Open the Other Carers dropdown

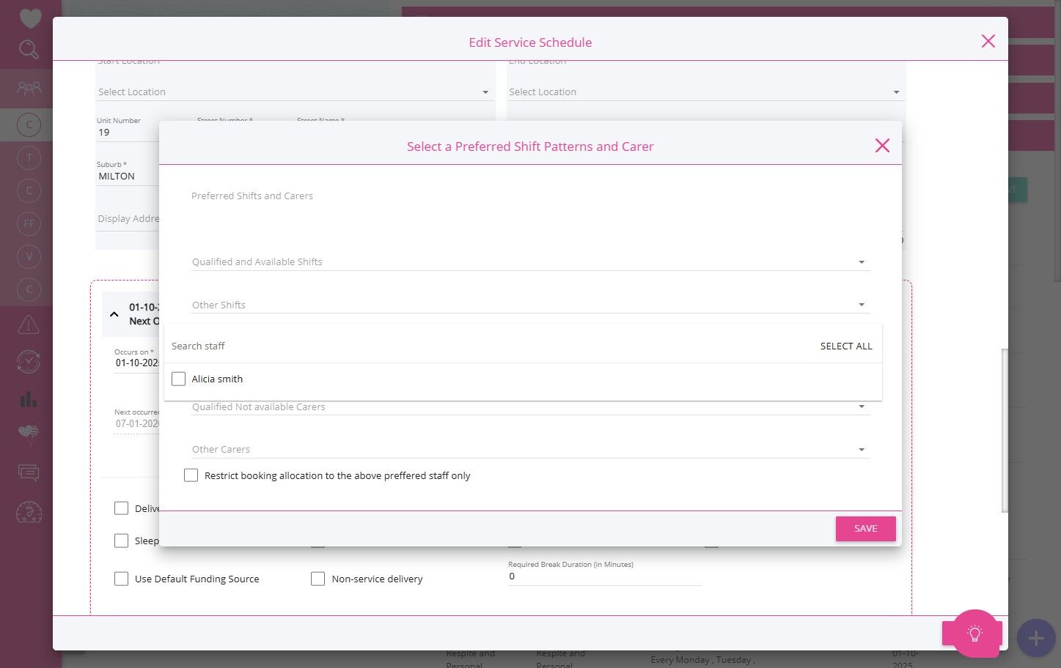pyautogui.click(x=530, y=449)
